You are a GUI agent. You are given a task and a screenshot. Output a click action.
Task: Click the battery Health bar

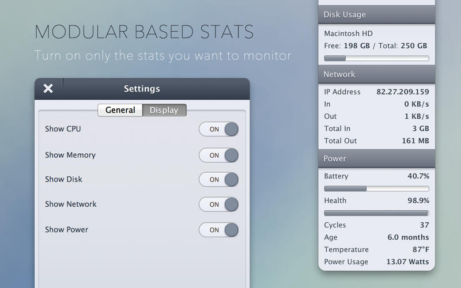click(x=376, y=213)
